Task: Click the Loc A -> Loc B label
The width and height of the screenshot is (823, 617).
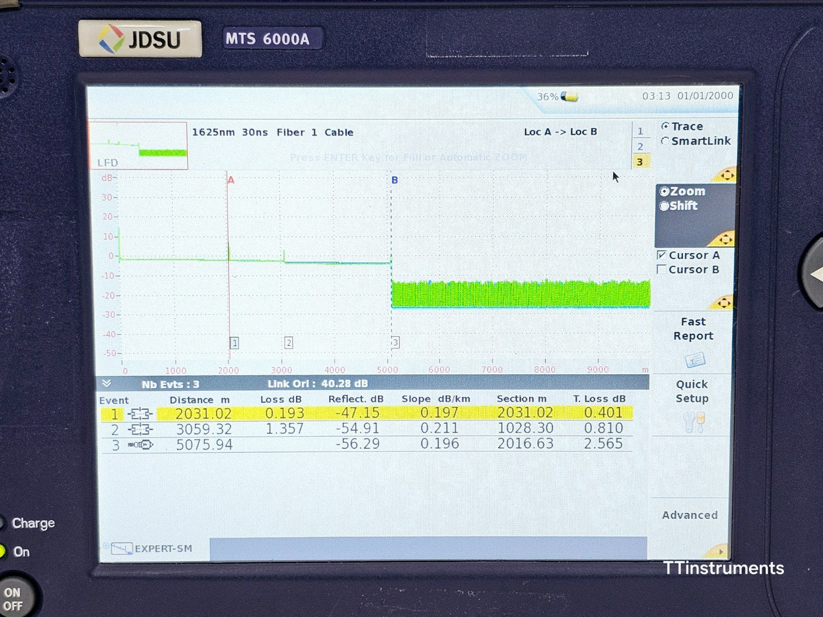Action: [x=560, y=132]
